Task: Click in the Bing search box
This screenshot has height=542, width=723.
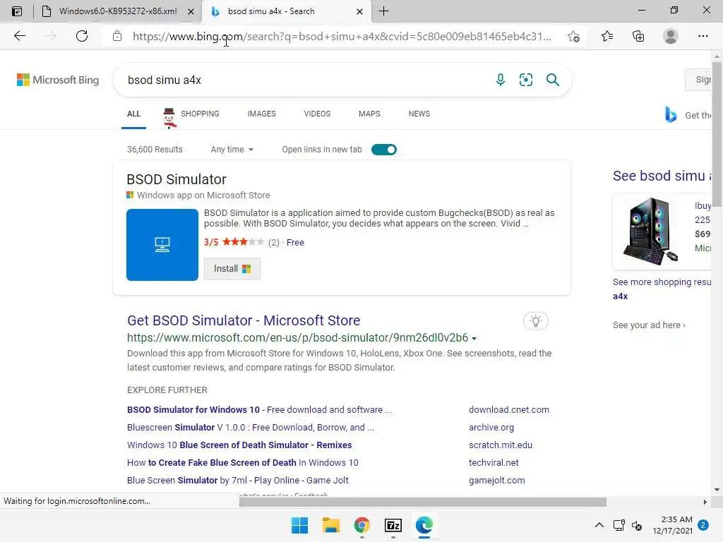Action: pyautogui.click(x=304, y=80)
